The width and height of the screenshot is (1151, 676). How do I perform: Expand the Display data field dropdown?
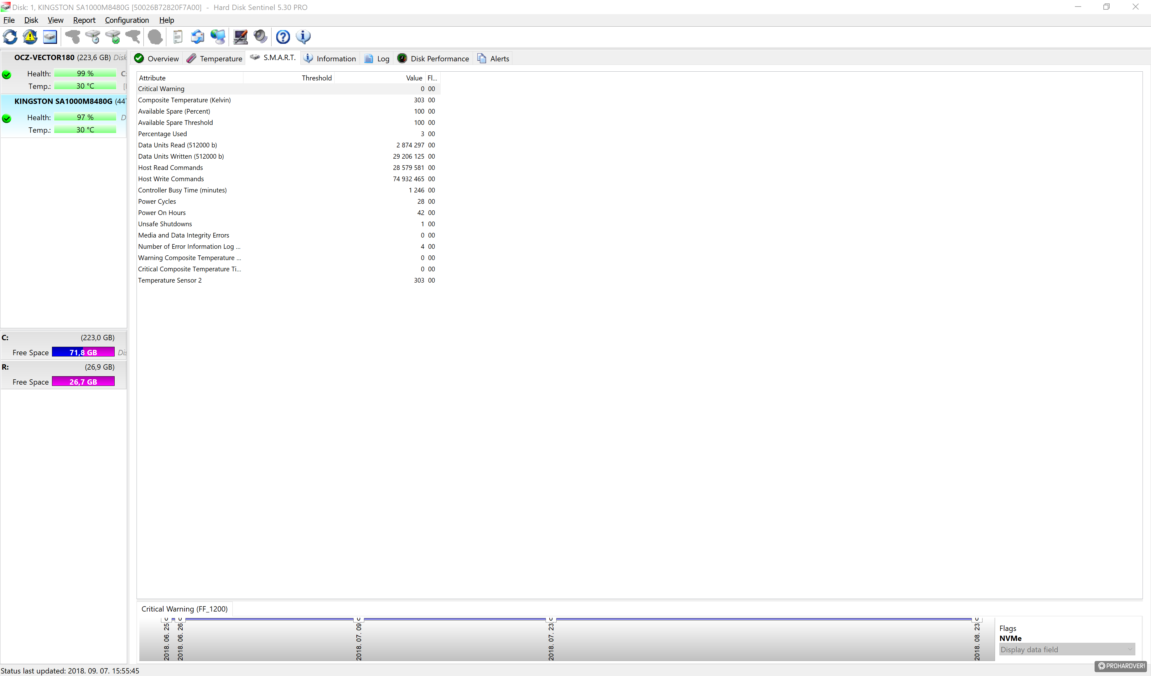1066,649
